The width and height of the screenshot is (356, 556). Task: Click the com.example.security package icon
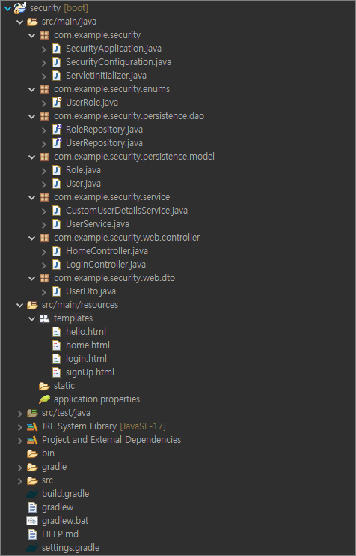click(x=44, y=35)
